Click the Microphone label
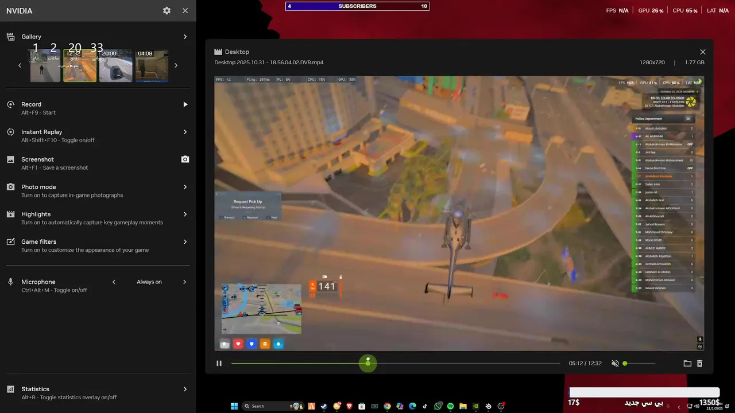 click(38, 282)
